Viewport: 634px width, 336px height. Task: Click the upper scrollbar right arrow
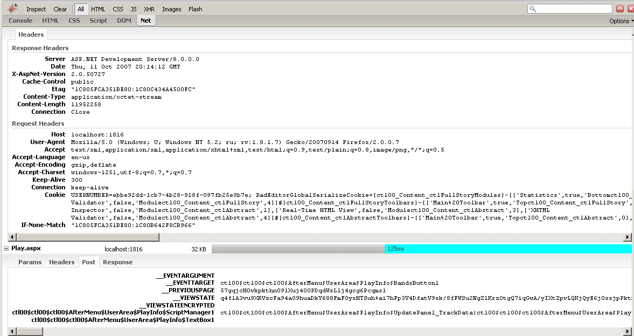[628, 237]
